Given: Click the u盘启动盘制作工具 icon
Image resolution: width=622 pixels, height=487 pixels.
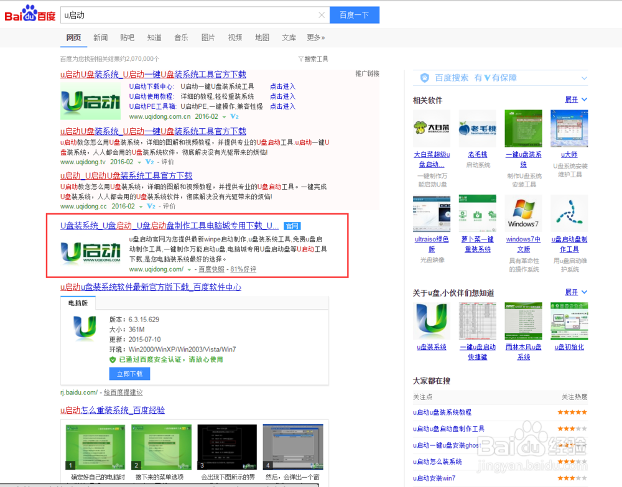Looking at the screenshot, I should click(x=569, y=213).
